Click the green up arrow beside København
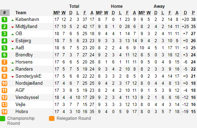 [12, 20]
